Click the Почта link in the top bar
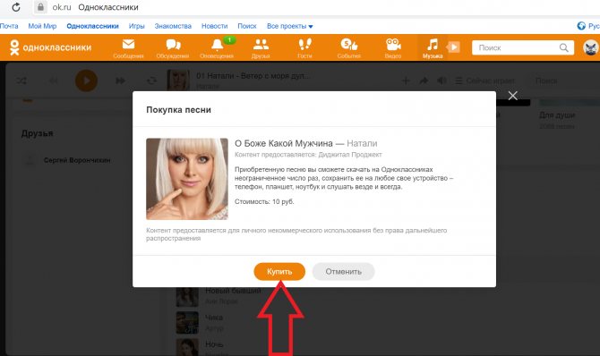 (9, 26)
